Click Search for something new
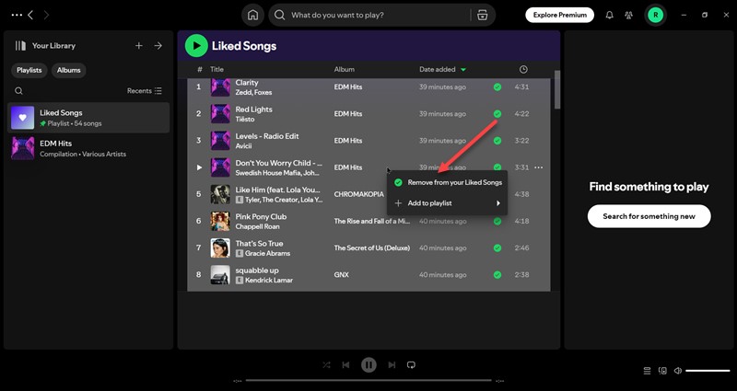737x391 pixels. [x=649, y=216]
